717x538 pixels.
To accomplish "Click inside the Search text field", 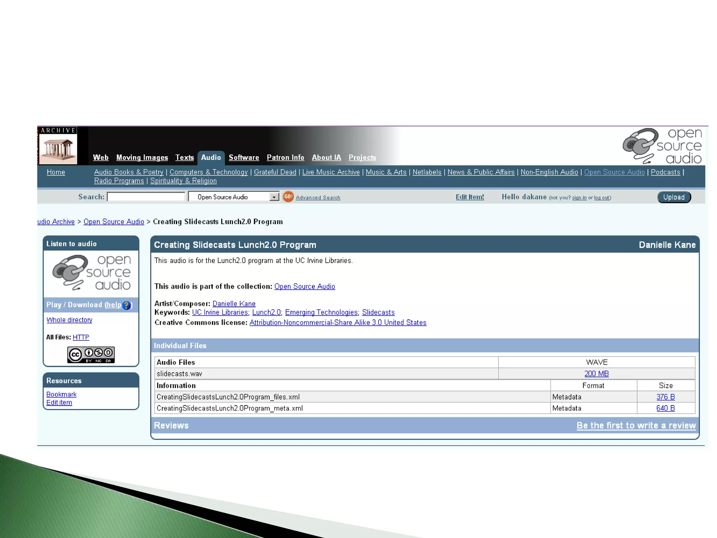I will (x=146, y=197).
